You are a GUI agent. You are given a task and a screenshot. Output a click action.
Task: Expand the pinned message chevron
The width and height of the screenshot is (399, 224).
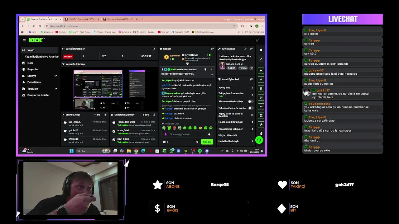click(211, 74)
